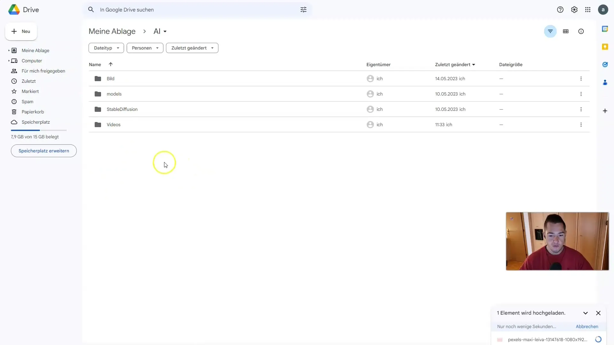This screenshot has height=345, width=614.
Task: Click the Eigentümer column header
Action: click(378, 65)
